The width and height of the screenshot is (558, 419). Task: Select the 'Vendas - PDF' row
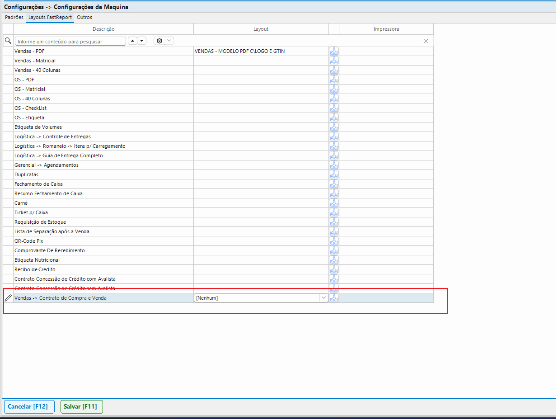(218, 51)
